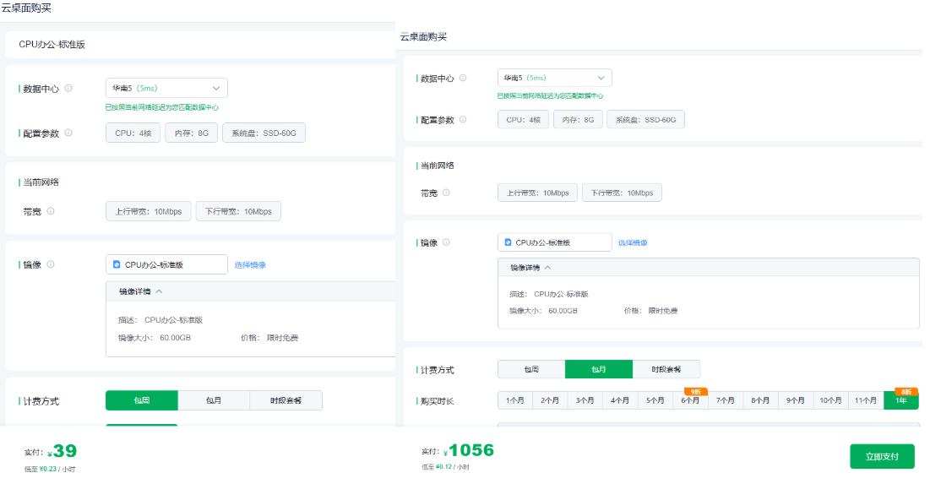941x500 pixels.
Task: Click the 配置参数 info icon in left panel
Action: click(68, 133)
